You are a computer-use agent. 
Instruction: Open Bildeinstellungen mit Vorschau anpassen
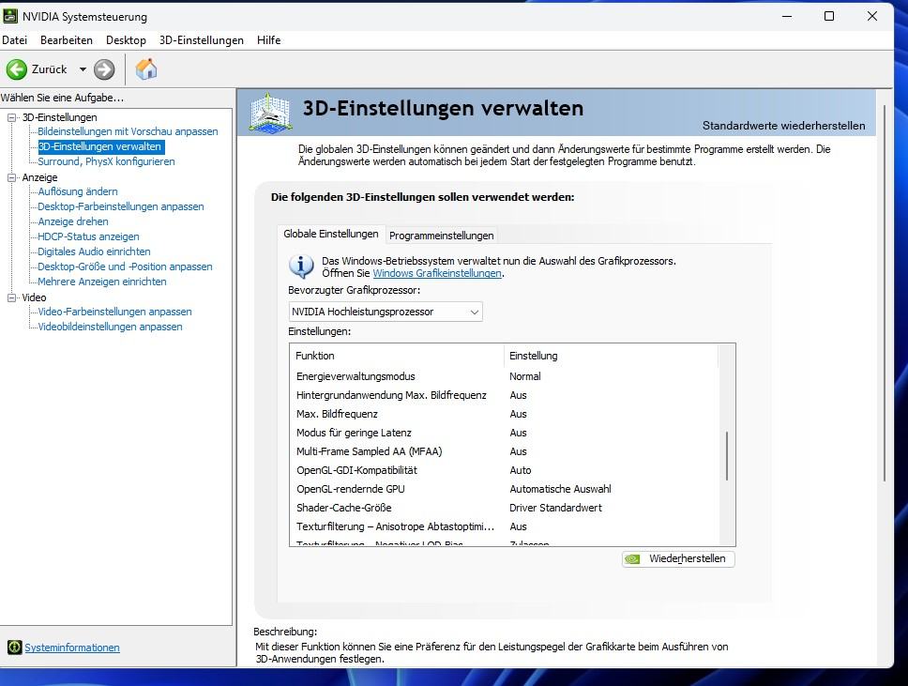point(128,131)
